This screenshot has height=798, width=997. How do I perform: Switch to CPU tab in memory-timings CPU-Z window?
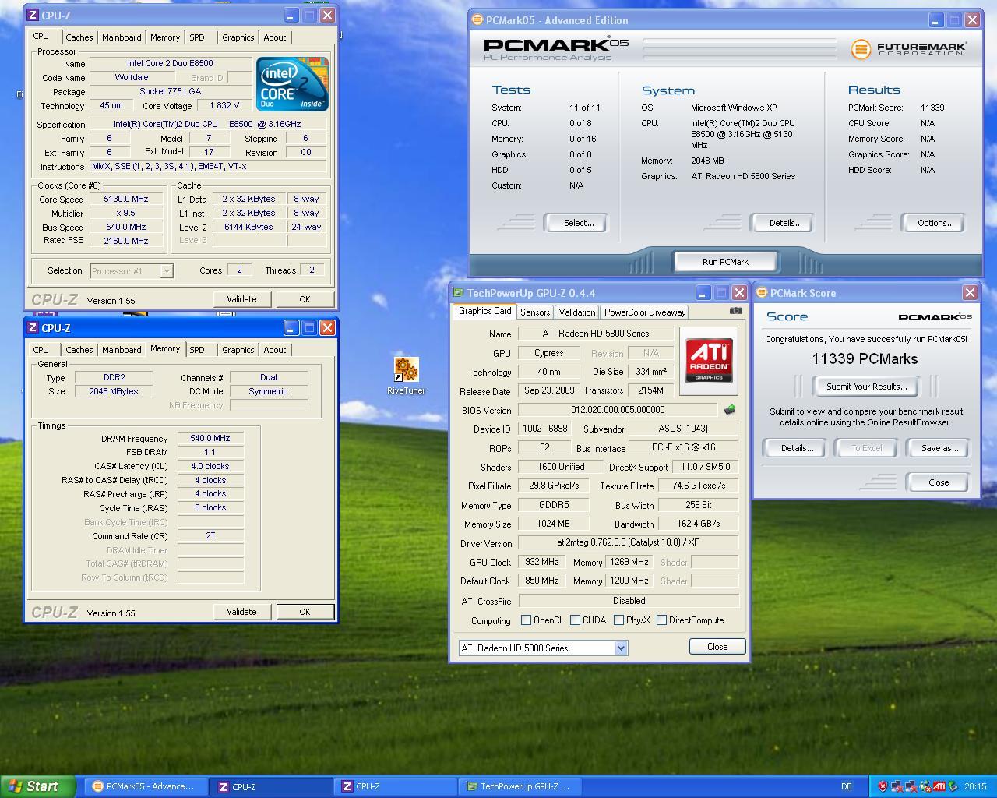[41, 350]
